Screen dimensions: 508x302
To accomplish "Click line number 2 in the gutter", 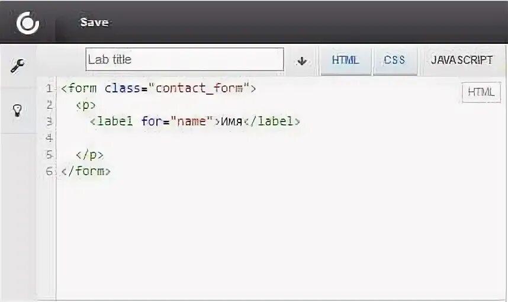I will [49, 105].
